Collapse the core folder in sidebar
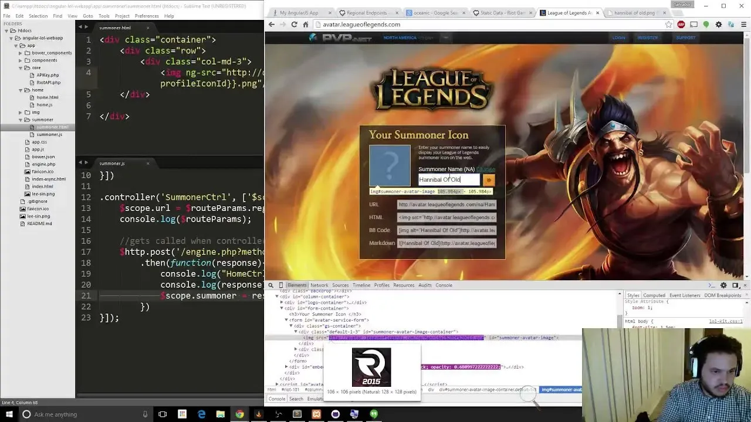The width and height of the screenshot is (751, 422). (x=21, y=68)
